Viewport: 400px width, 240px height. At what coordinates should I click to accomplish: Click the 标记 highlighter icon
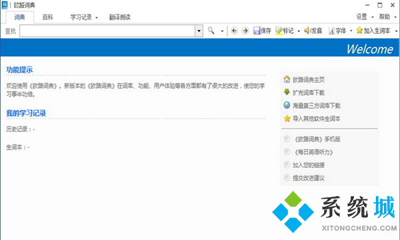tap(279, 31)
